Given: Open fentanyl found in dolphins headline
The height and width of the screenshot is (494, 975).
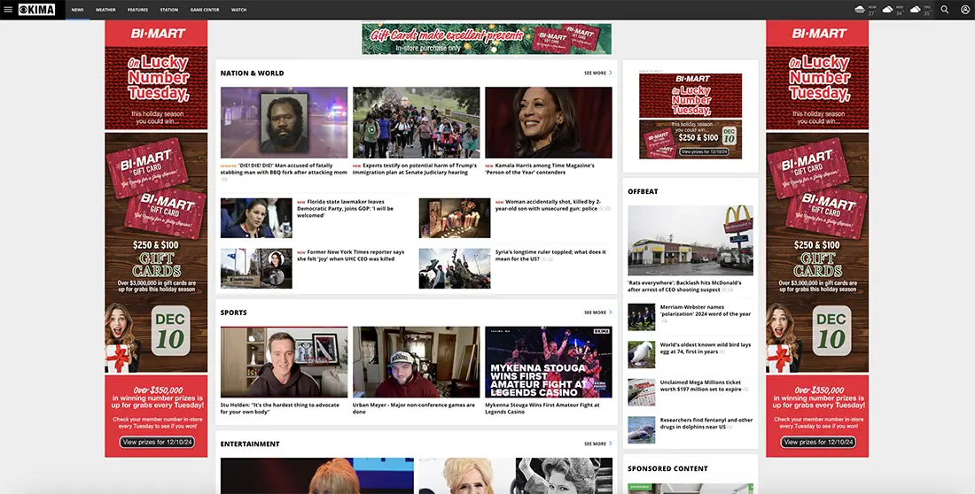Looking at the screenshot, I should [706, 423].
